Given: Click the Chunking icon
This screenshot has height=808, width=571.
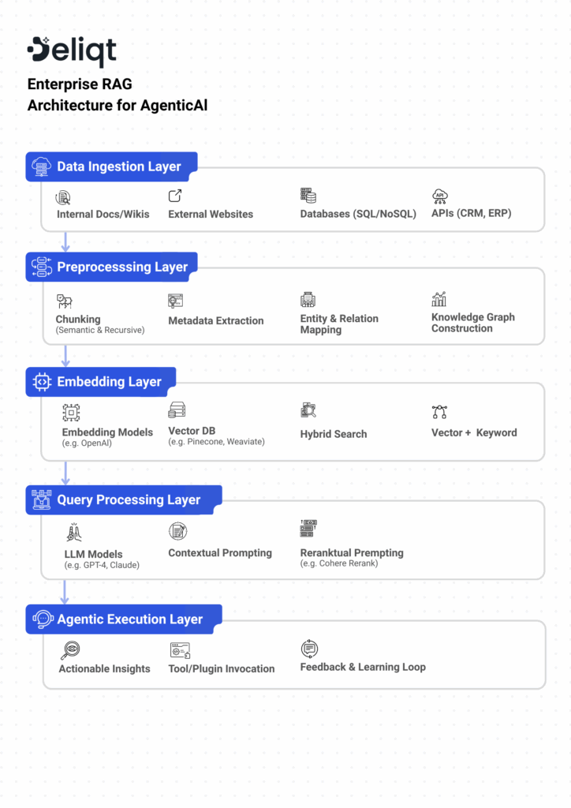Looking at the screenshot, I should [64, 301].
